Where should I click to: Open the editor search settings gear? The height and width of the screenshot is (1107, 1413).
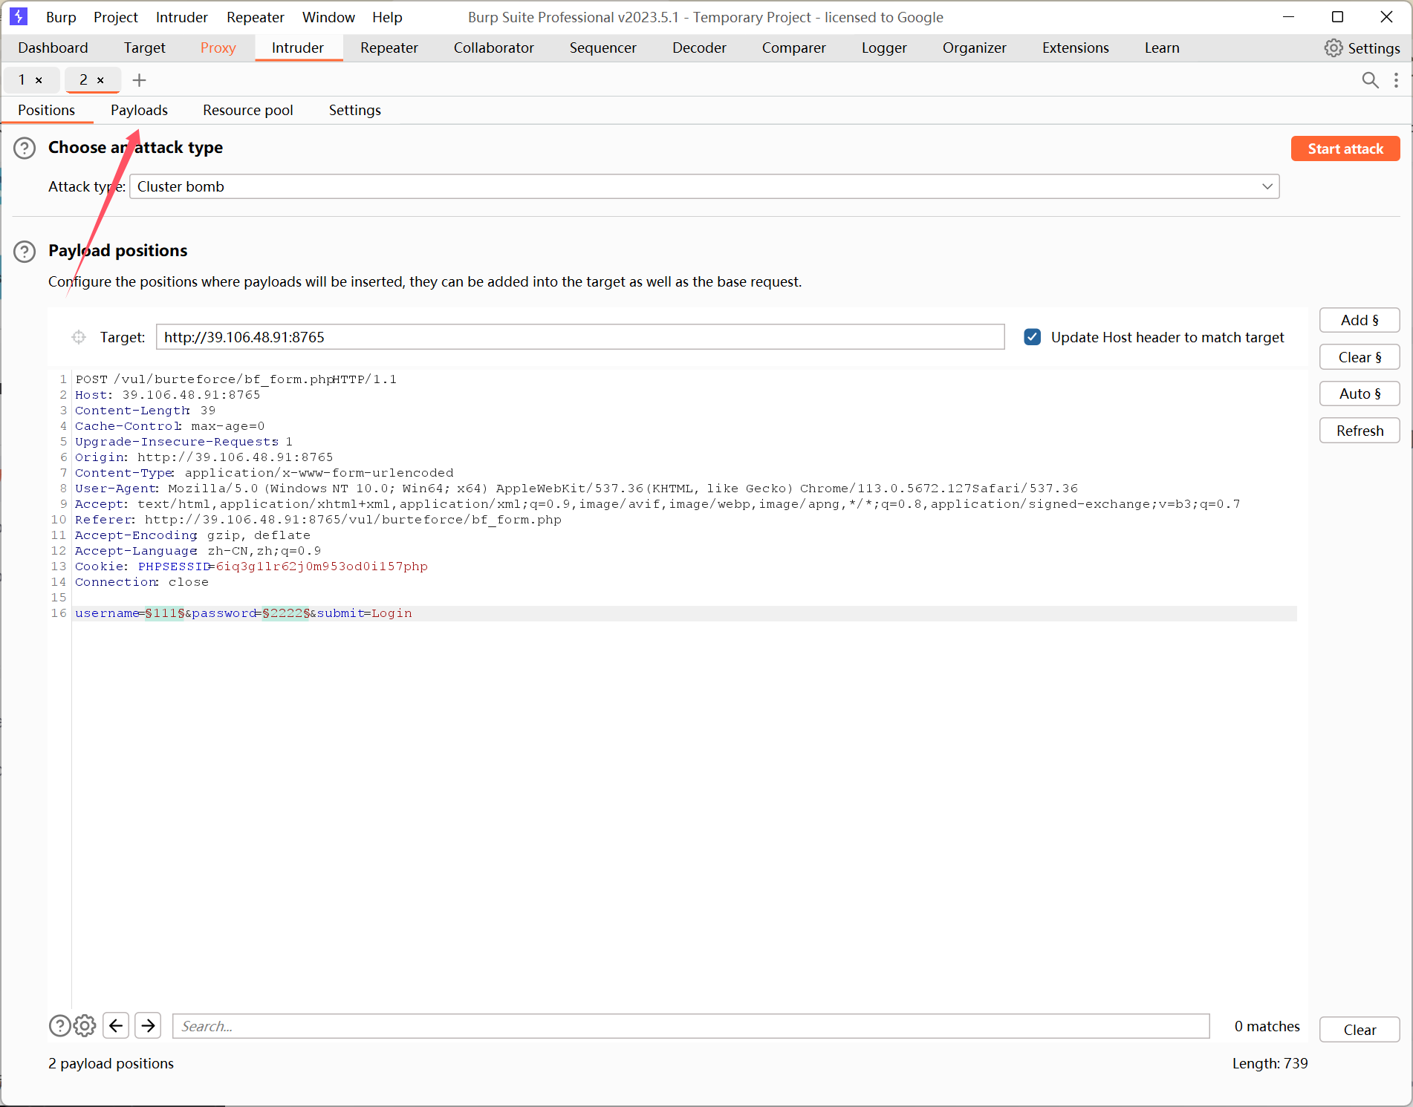pyautogui.click(x=85, y=1026)
